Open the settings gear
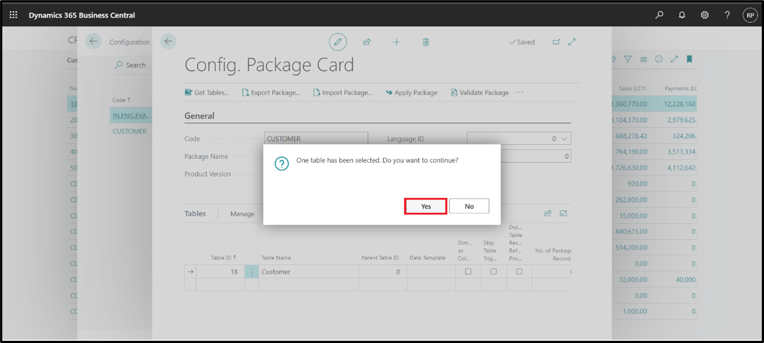 coord(705,15)
